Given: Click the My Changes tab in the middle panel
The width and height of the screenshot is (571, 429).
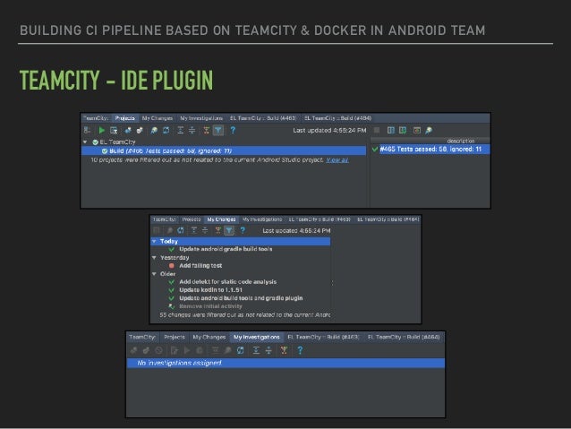Looking at the screenshot, I should pyautogui.click(x=221, y=219).
